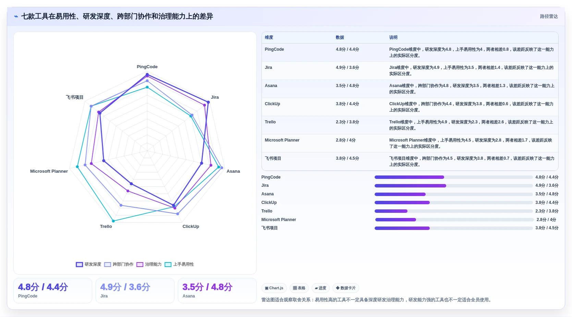Image resolution: width=572 pixels, height=317 pixels.
Task: Click the ClickUp progress bar
Action: [454, 203]
